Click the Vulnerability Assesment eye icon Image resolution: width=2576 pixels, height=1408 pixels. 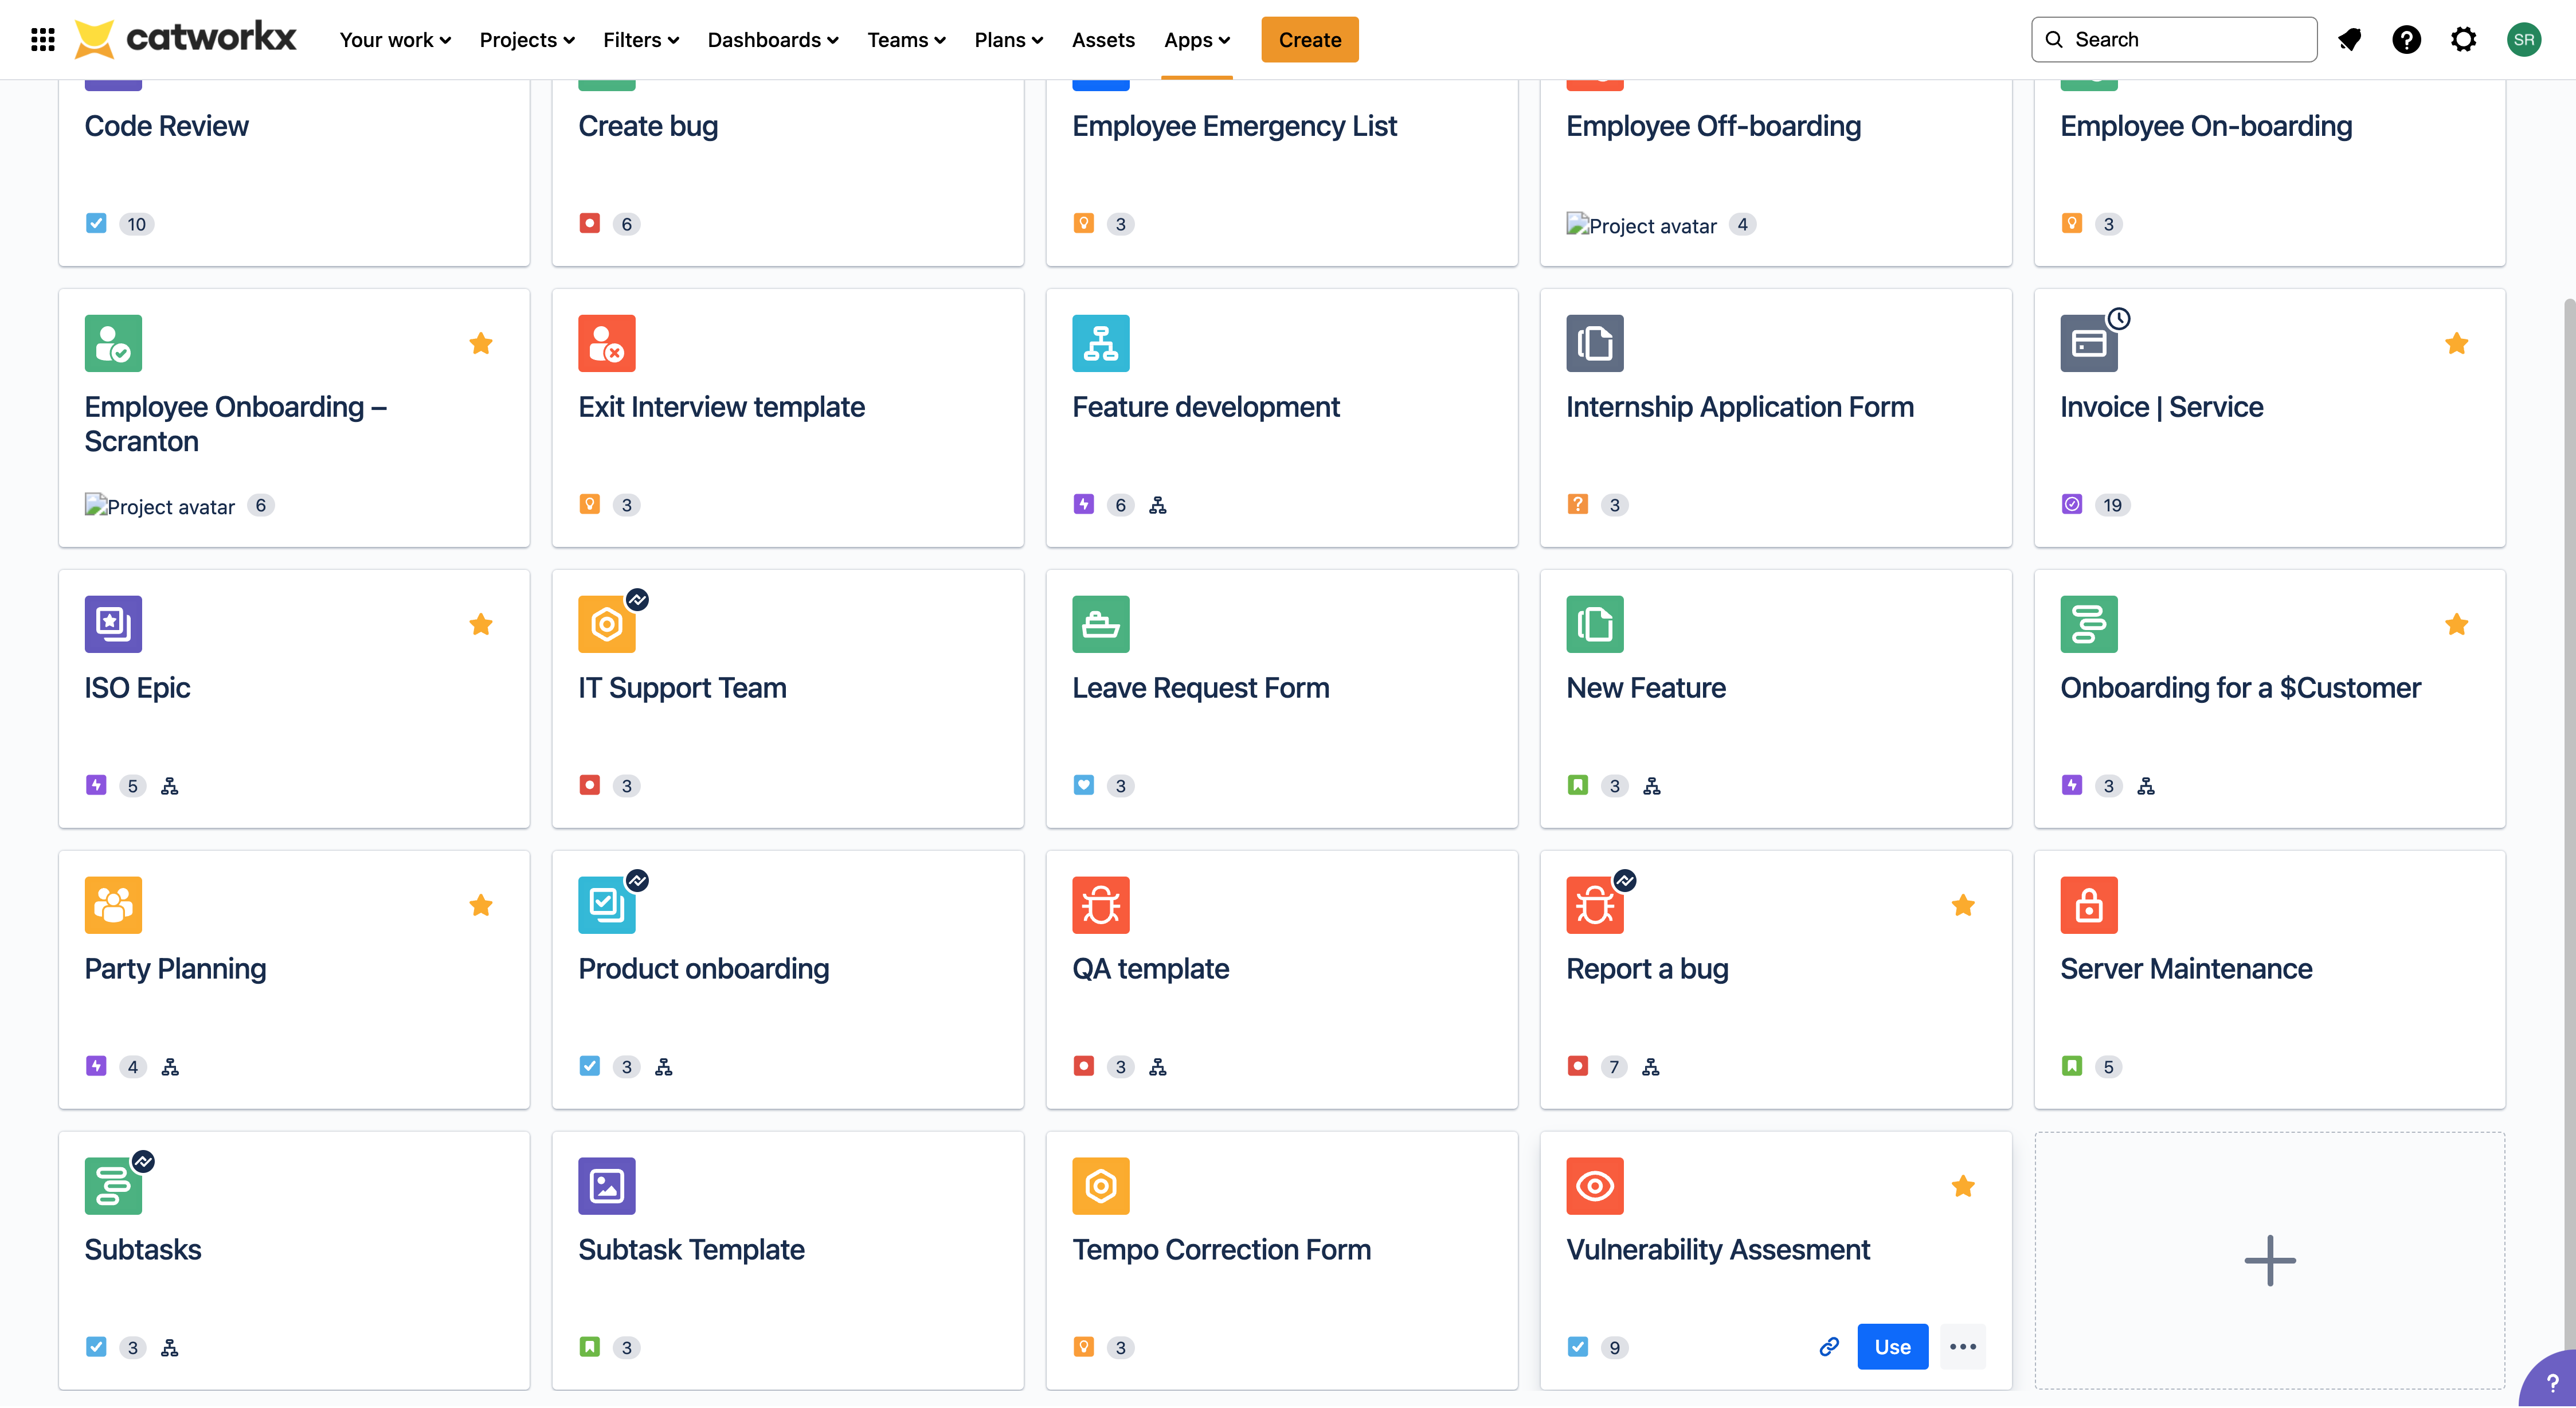pyautogui.click(x=1594, y=1186)
